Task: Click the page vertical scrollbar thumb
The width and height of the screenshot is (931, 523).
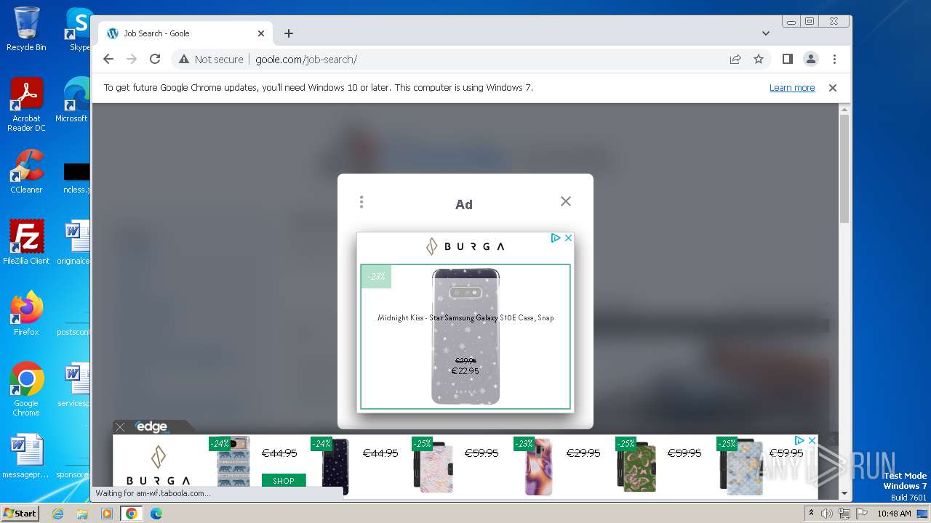Action: [x=844, y=168]
